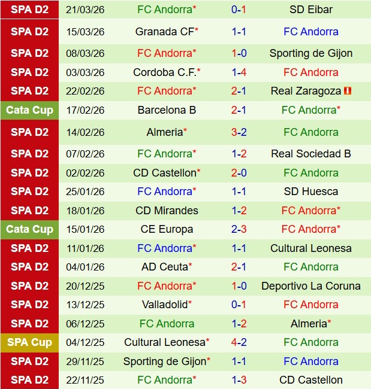
Task: Click the CD Mirandes team name
Action: pos(167,211)
